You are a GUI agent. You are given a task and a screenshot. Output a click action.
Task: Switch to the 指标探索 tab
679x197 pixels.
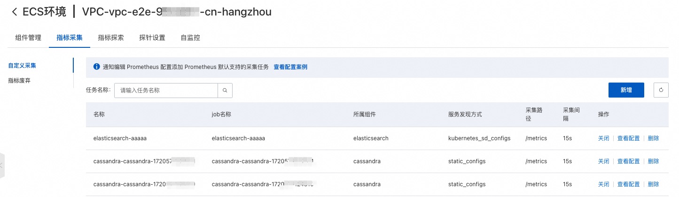pos(111,38)
